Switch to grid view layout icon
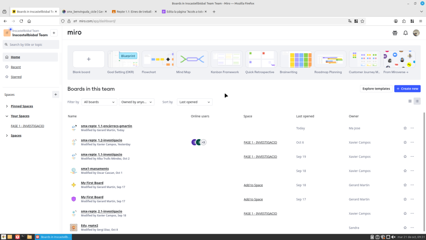 [x=410, y=101]
